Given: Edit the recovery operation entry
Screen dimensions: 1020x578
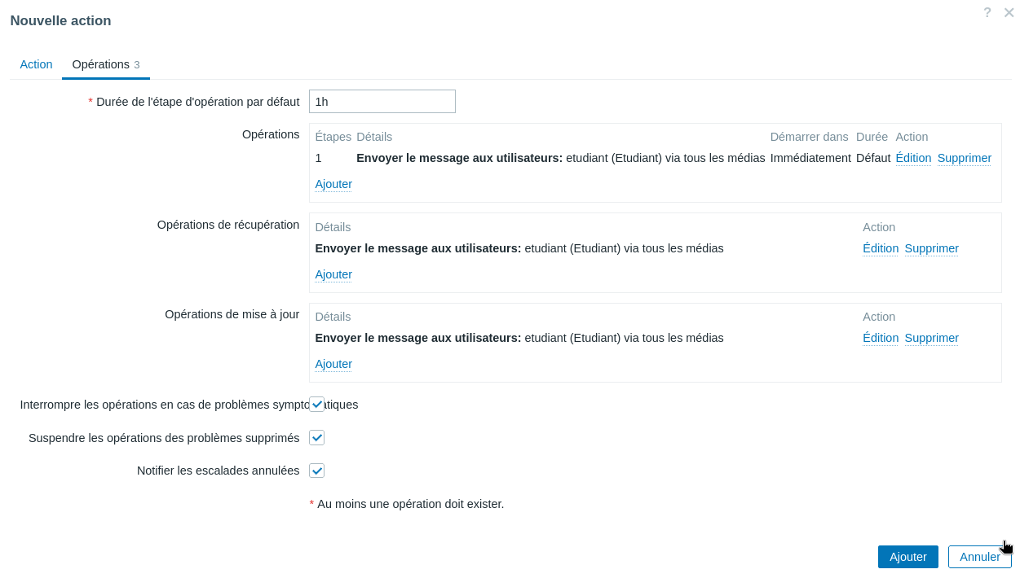Looking at the screenshot, I should [x=881, y=248].
